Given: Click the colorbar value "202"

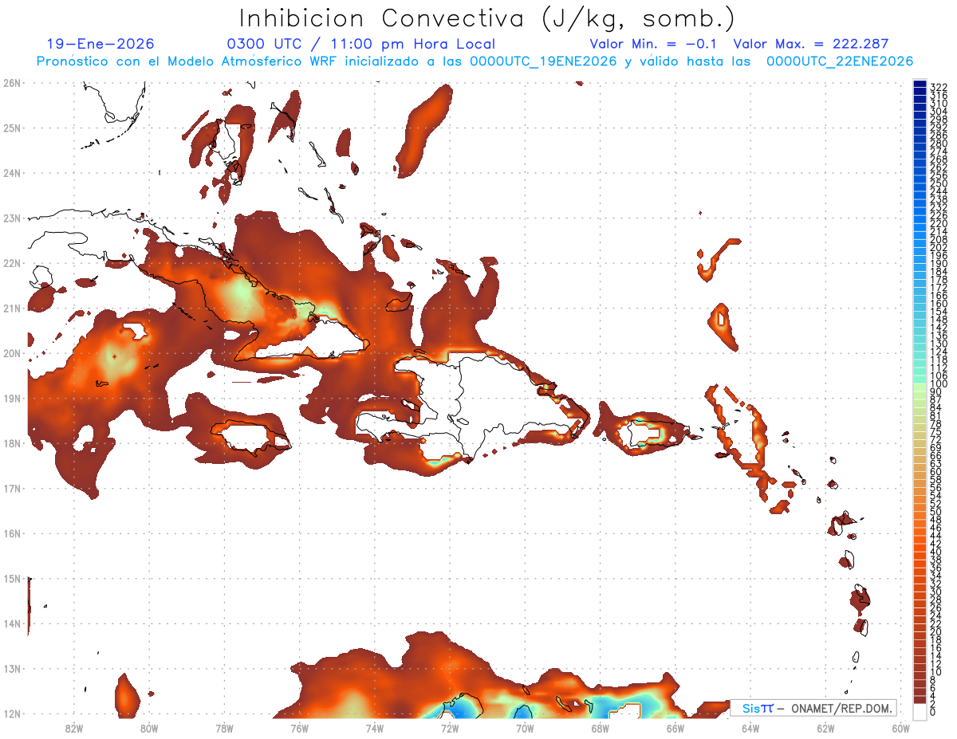Looking at the screenshot, I should point(939,247).
